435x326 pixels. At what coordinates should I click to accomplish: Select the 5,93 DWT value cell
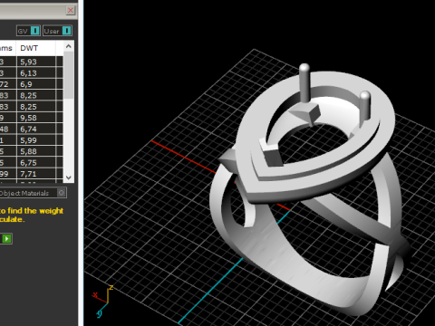point(36,62)
